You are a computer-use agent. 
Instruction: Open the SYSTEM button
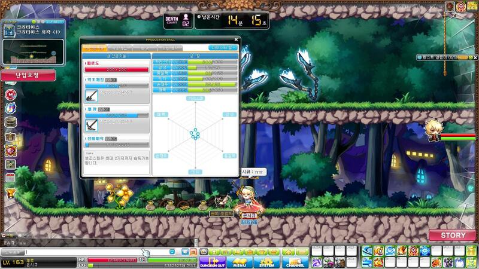coord(266,262)
